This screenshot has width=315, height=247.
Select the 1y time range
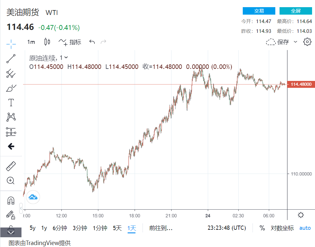point(44,228)
